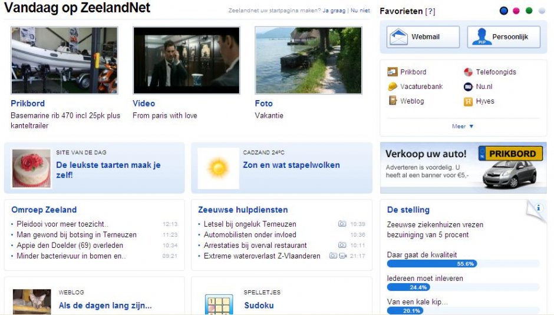
Task: Expand the Meer favorites list
Action: pyautogui.click(x=463, y=127)
